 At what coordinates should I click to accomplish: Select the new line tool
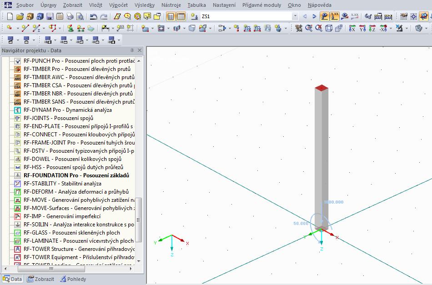(25, 28)
